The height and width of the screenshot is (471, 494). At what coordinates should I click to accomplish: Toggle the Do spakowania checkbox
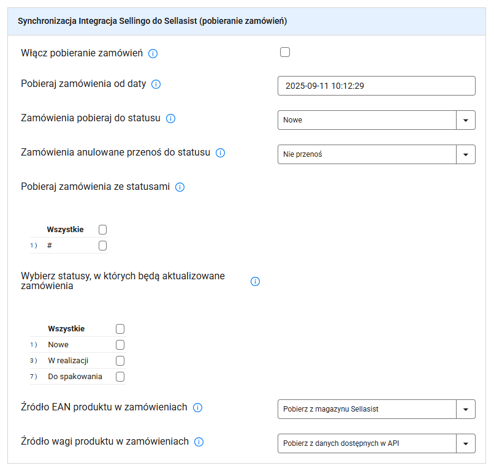tap(120, 377)
